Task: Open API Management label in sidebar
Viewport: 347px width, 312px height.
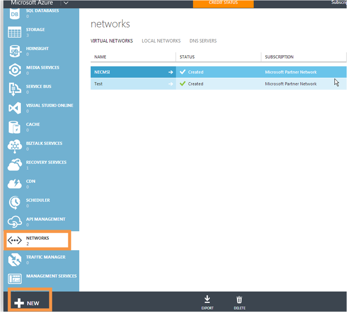Action: (x=46, y=219)
